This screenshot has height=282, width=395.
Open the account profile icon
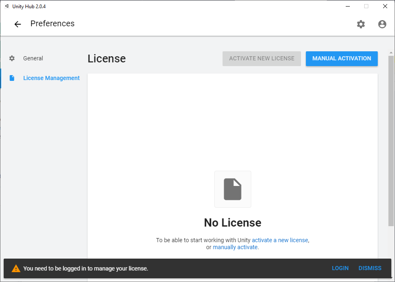[x=382, y=24]
